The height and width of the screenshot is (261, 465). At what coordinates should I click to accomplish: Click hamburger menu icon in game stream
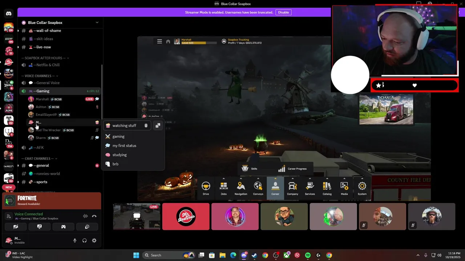pyautogui.click(x=159, y=41)
